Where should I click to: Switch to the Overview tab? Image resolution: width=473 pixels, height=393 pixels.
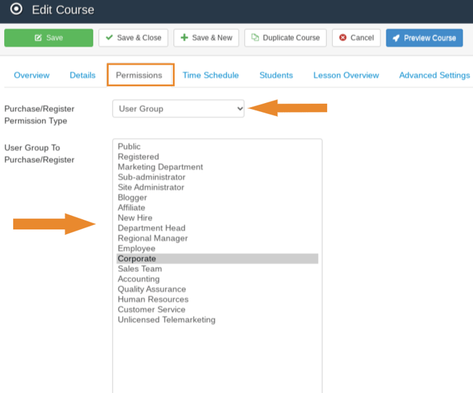click(x=32, y=76)
